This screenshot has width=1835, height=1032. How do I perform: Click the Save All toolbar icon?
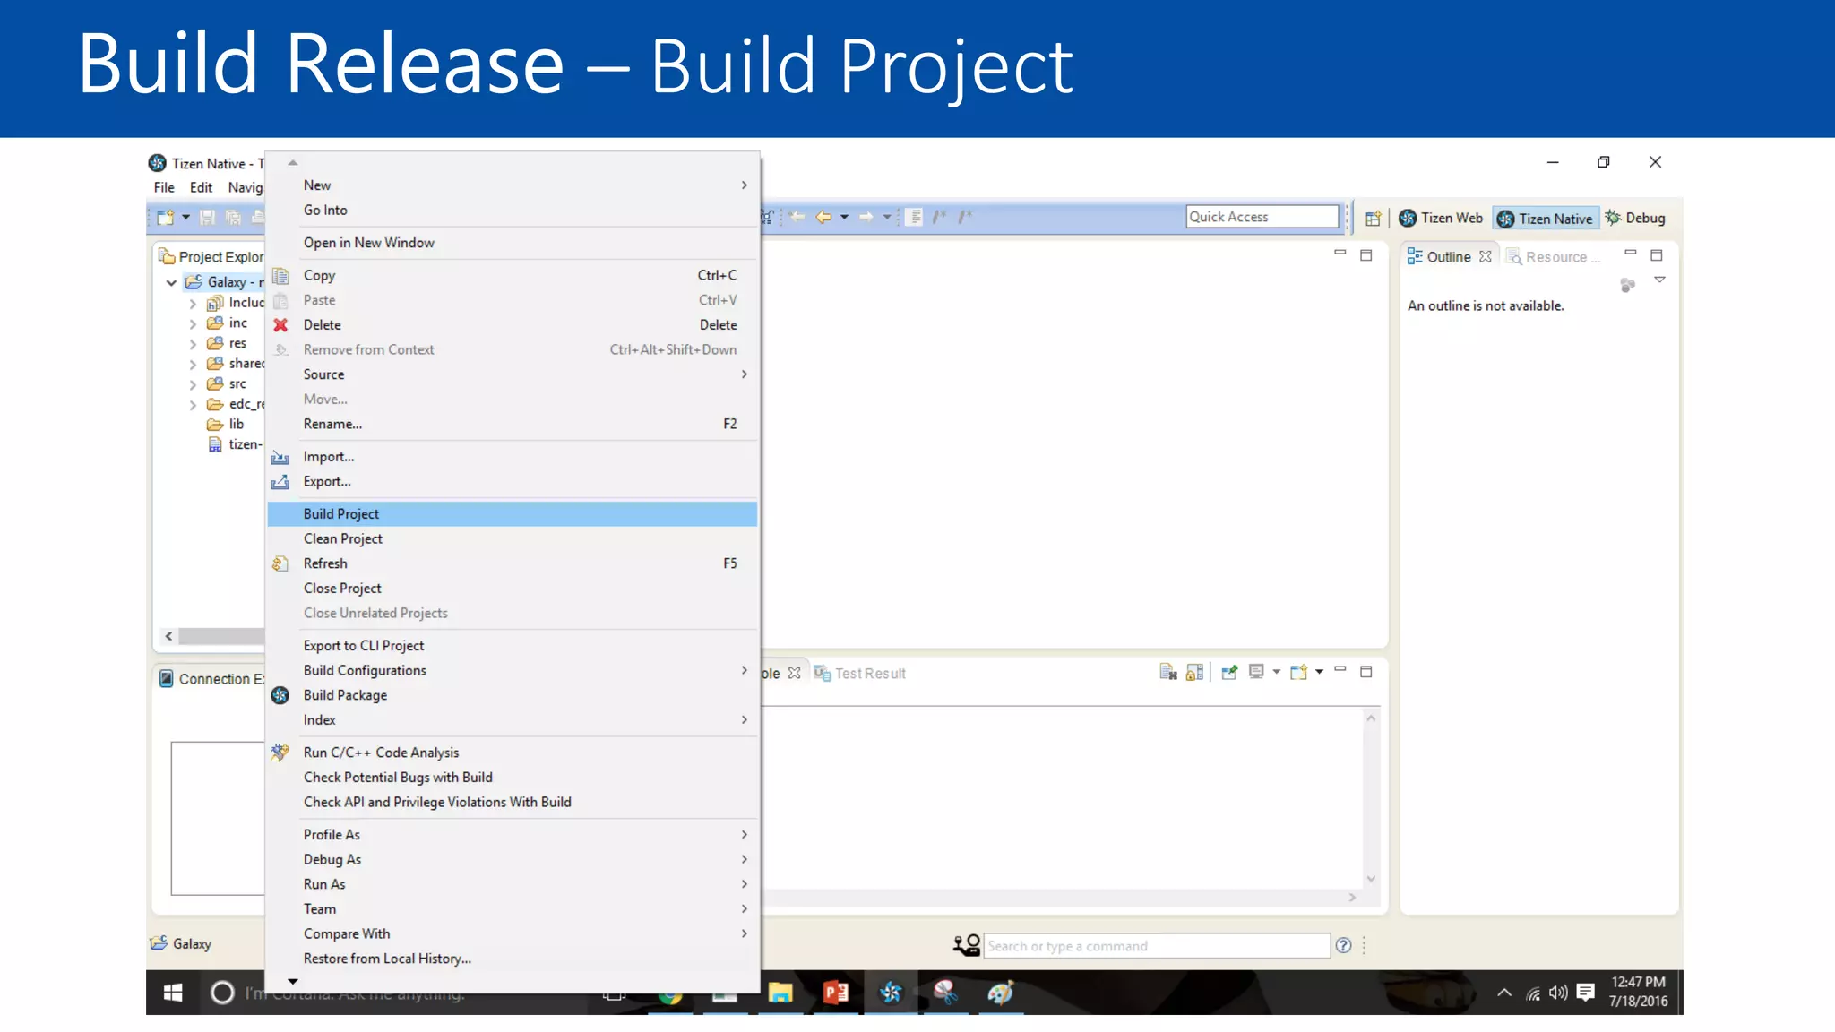pyautogui.click(x=233, y=217)
